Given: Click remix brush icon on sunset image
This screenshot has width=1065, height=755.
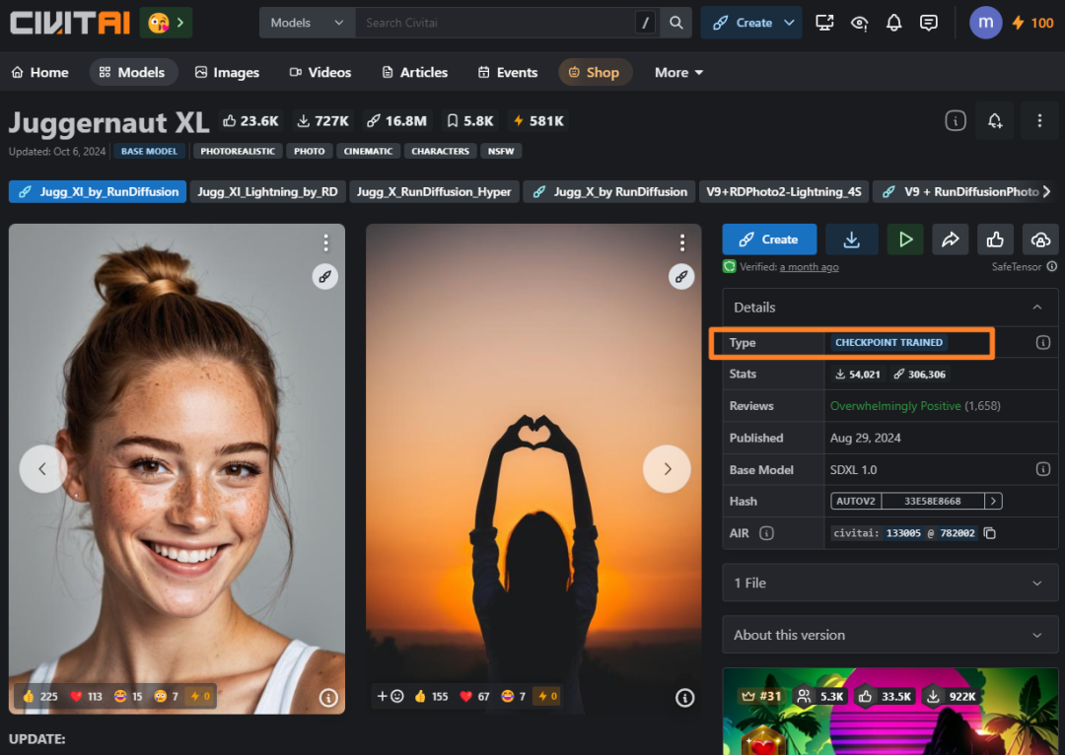Looking at the screenshot, I should (x=681, y=276).
